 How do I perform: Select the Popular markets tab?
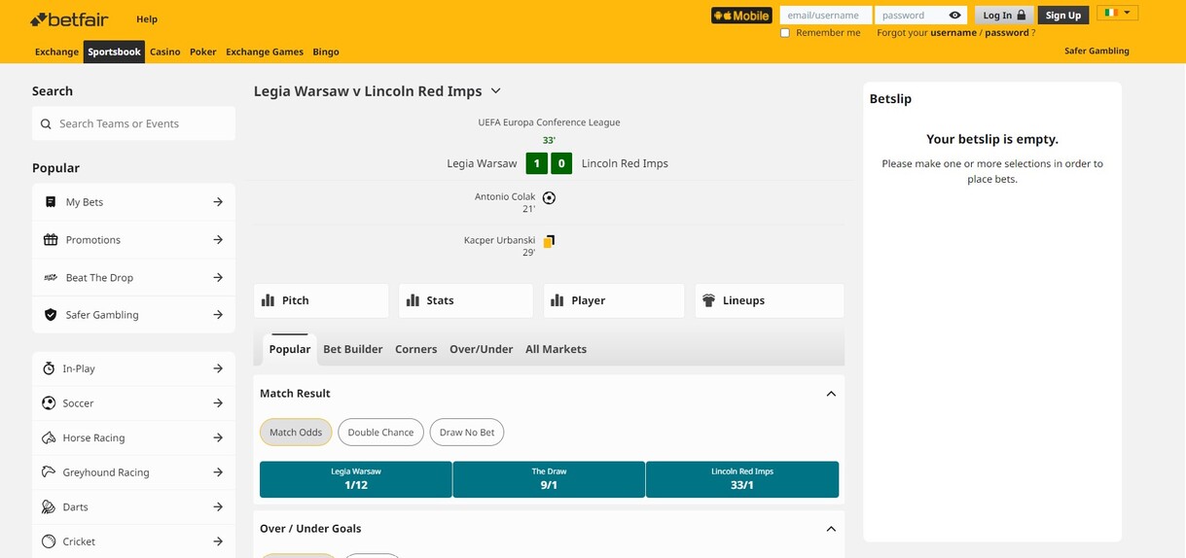(x=290, y=349)
